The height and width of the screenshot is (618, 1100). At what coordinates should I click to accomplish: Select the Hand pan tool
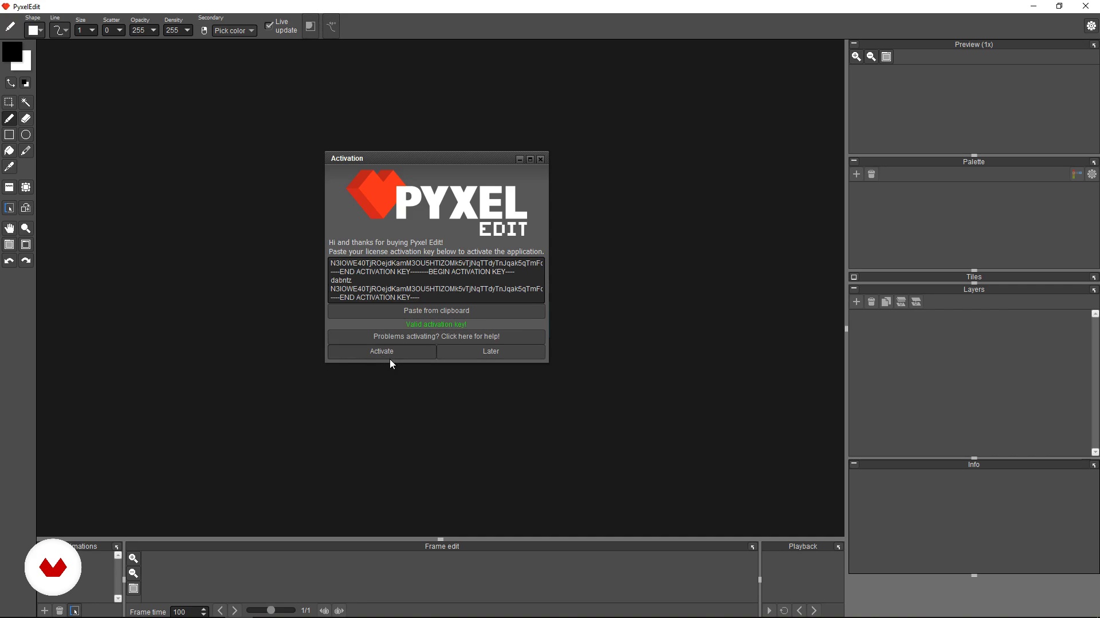coord(9,228)
